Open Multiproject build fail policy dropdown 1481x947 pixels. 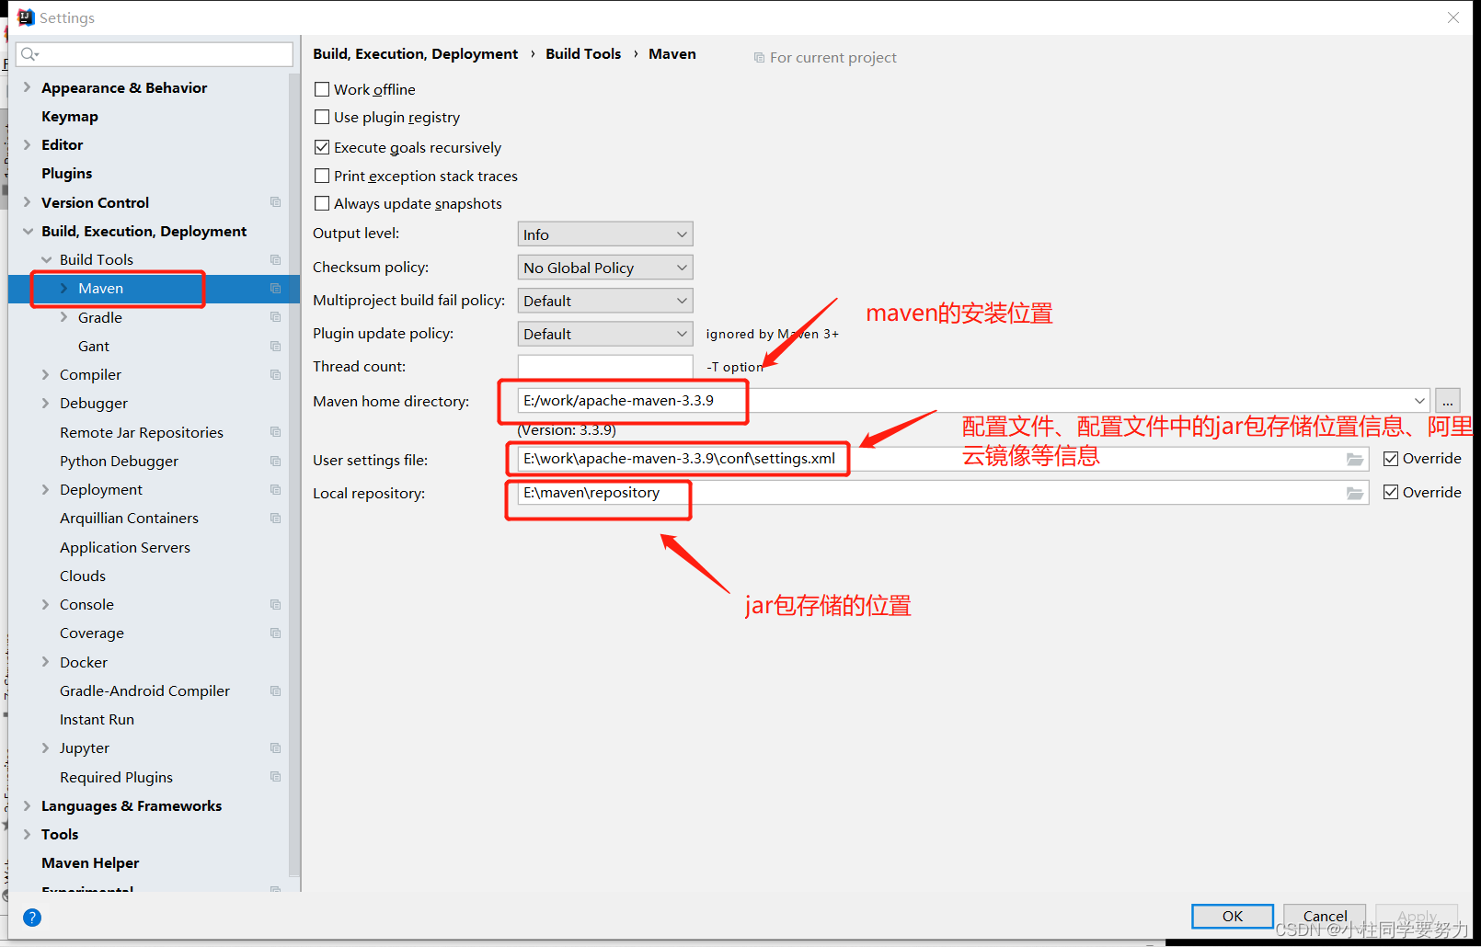click(x=605, y=301)
